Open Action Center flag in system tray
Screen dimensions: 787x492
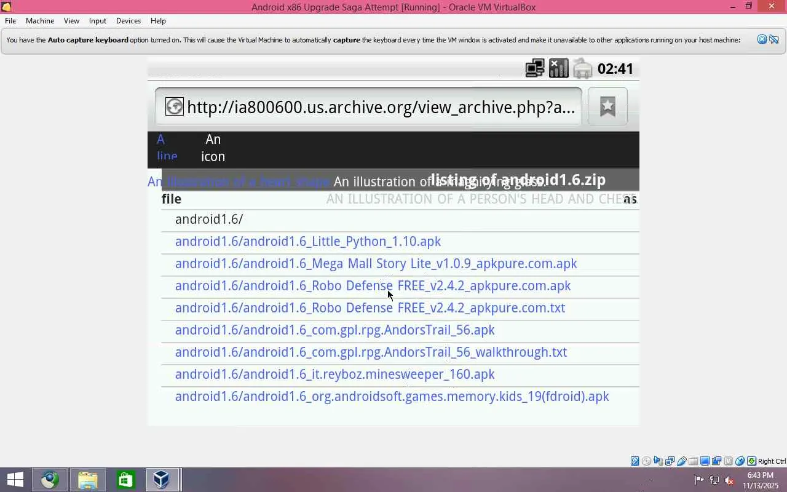point(700,480)
